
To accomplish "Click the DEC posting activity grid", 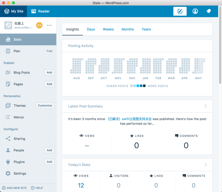I will pyautogui.click(x=132, y=66).
